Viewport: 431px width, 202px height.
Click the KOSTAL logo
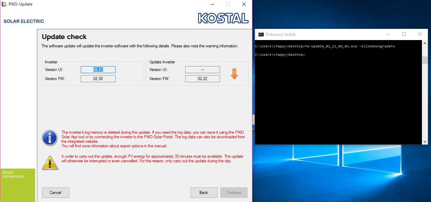tap(223, 18)
